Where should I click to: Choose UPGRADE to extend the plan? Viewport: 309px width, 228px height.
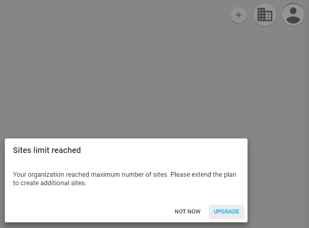point(226,211)
